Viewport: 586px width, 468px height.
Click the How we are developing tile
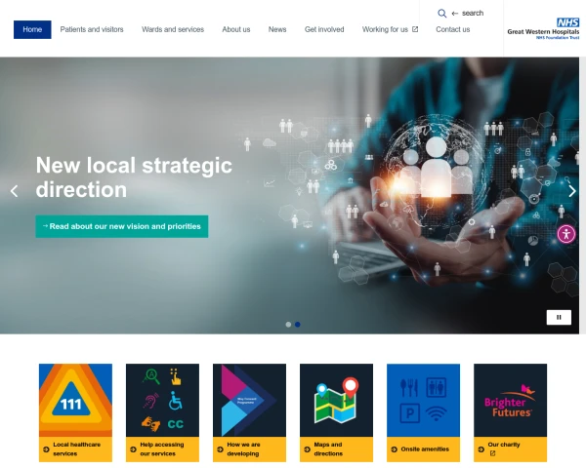pos(249,412)
